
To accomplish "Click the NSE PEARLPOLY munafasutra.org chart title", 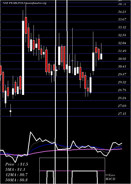I will (x=24, y=3).
